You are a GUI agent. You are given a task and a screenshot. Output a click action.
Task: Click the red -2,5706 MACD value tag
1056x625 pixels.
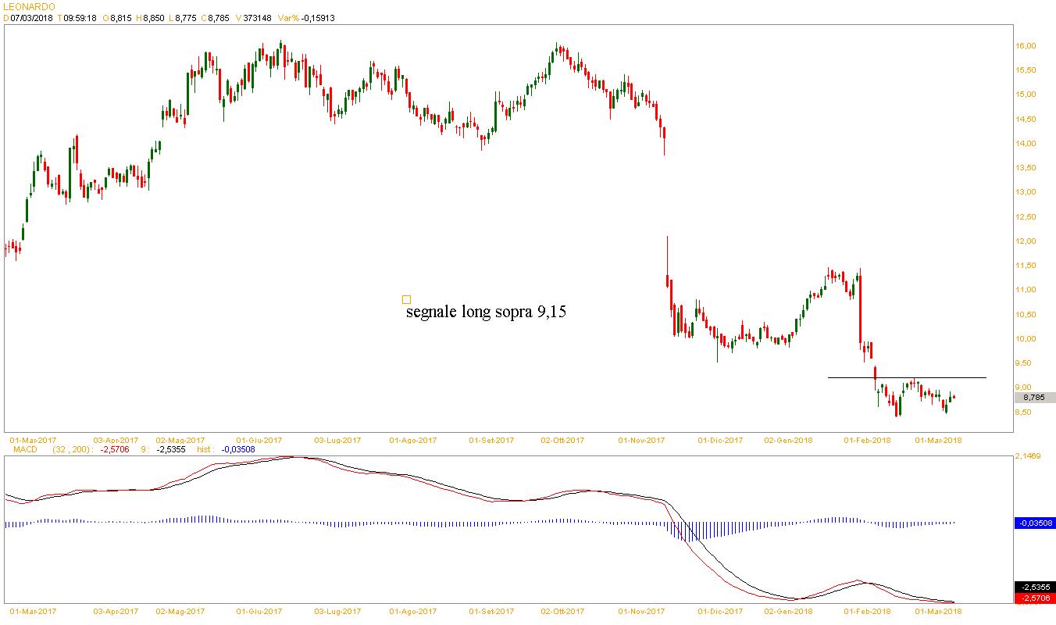click(x=1034, y=598)
